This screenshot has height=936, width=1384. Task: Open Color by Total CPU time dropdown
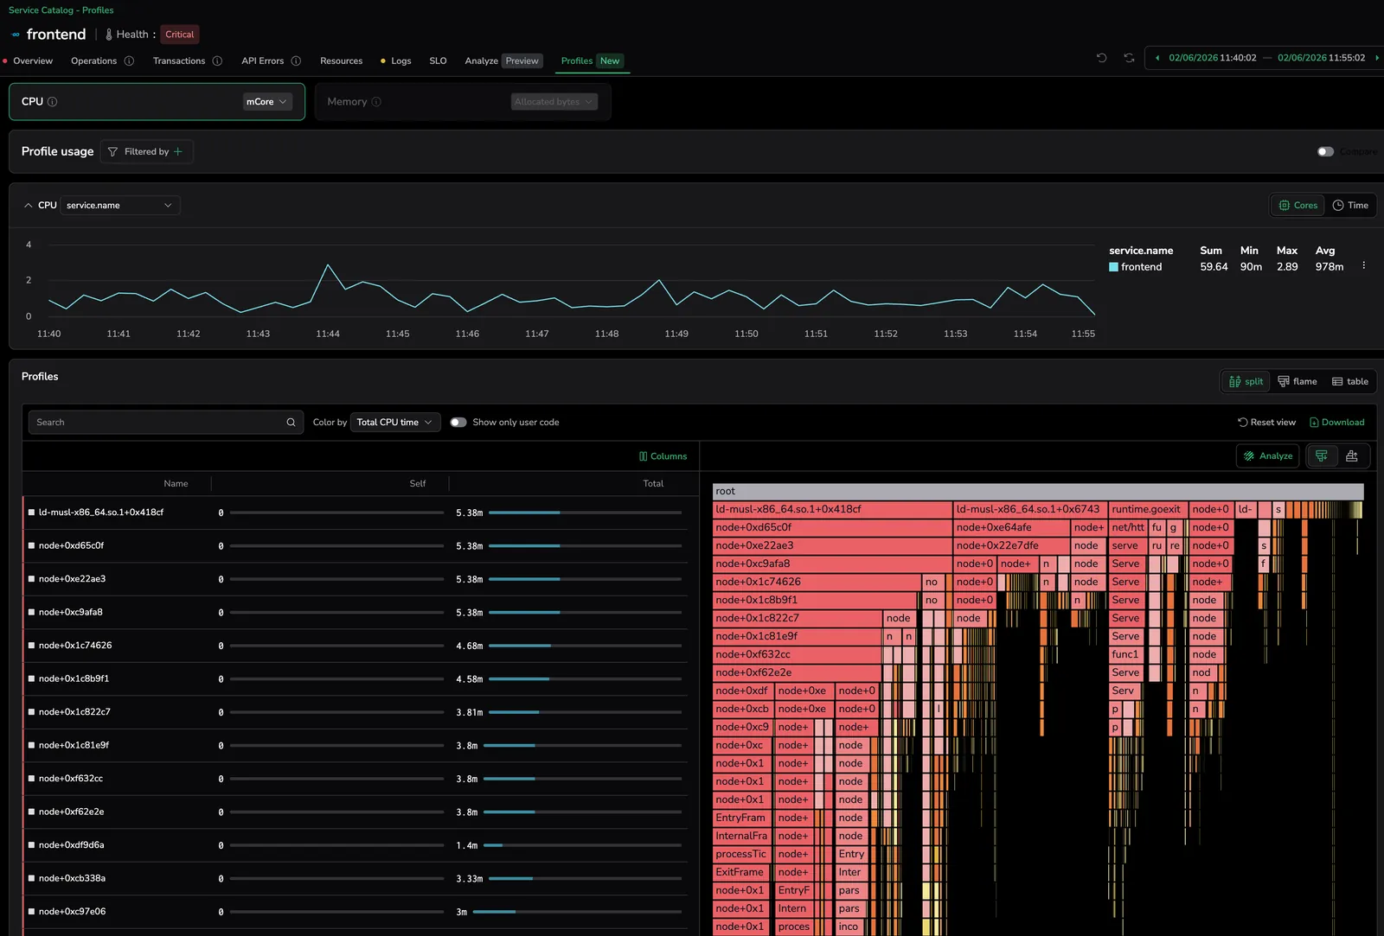[395, 423]
